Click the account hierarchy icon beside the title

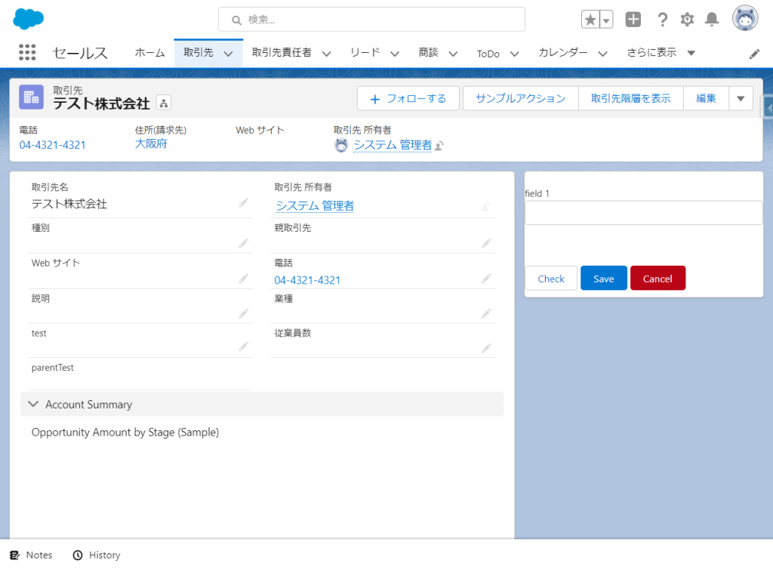(164, 103)
